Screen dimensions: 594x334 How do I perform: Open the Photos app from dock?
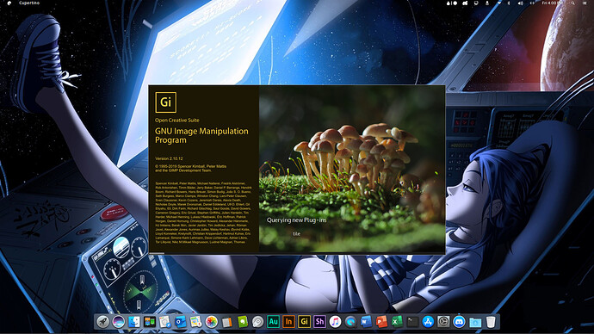coord(212,322)
